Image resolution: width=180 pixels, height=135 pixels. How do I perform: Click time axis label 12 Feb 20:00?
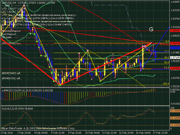126,133
